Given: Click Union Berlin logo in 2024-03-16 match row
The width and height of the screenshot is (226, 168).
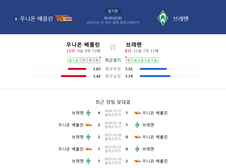Looking at the screenshot, I should coord(88,125).
